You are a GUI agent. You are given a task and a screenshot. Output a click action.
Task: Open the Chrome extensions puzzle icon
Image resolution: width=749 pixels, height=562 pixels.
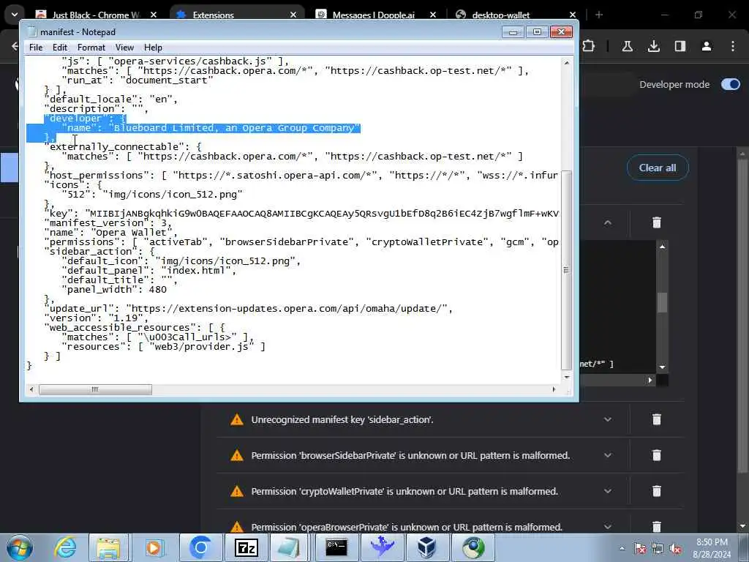(589, 46)
